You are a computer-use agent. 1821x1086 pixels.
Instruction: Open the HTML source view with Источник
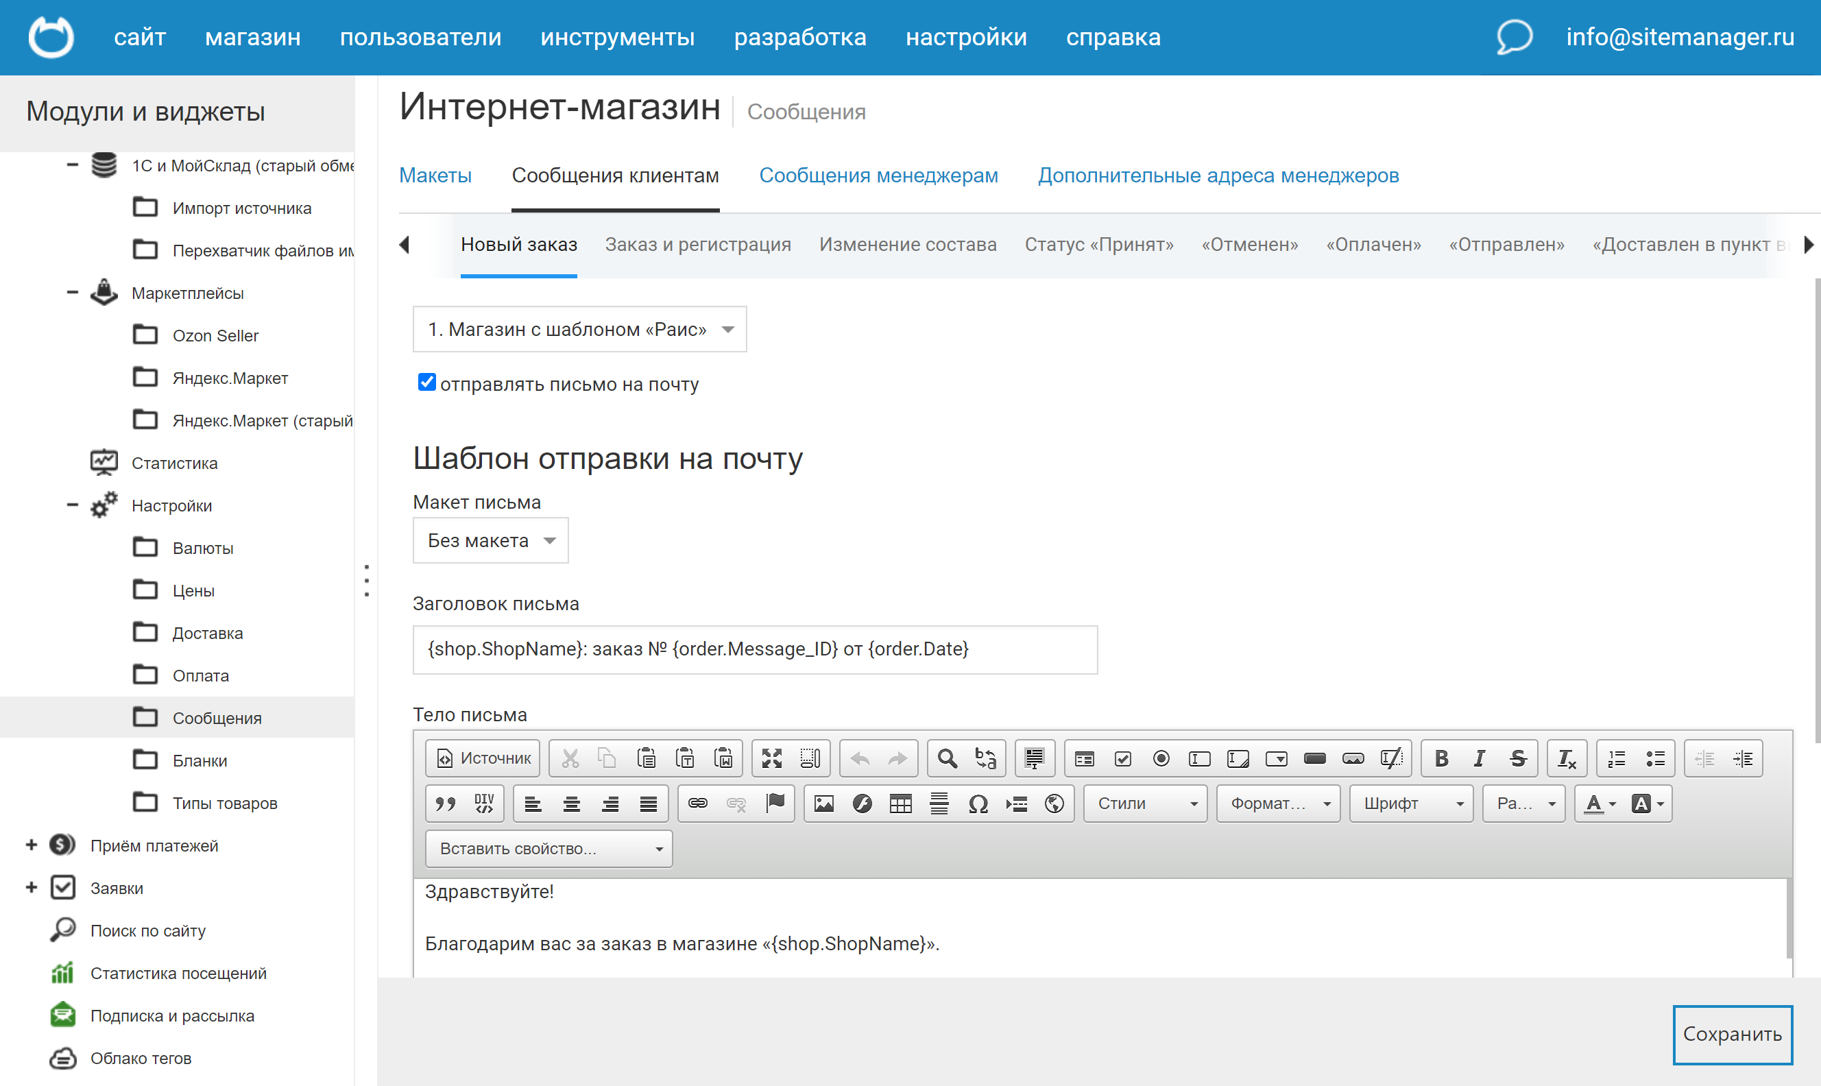click(x=482, y=758)
